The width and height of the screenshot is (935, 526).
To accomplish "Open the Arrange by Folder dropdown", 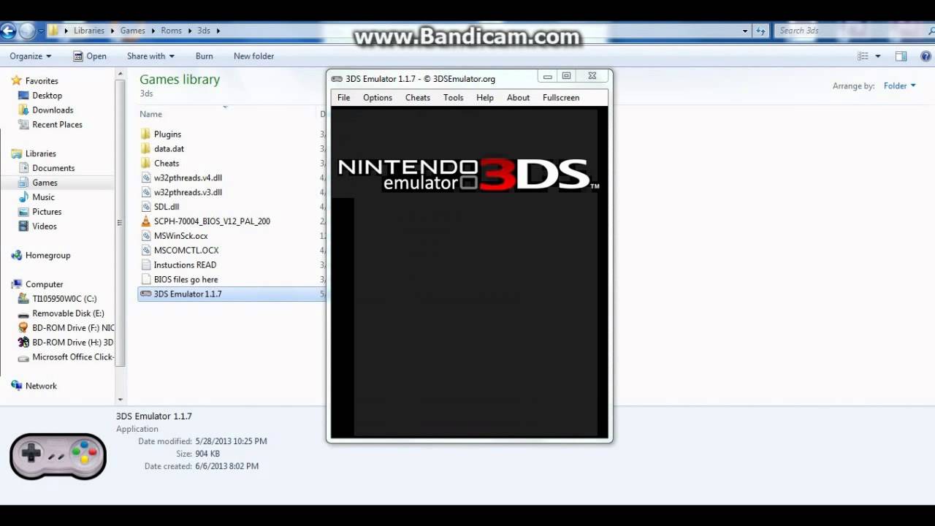I will [899, 85].
